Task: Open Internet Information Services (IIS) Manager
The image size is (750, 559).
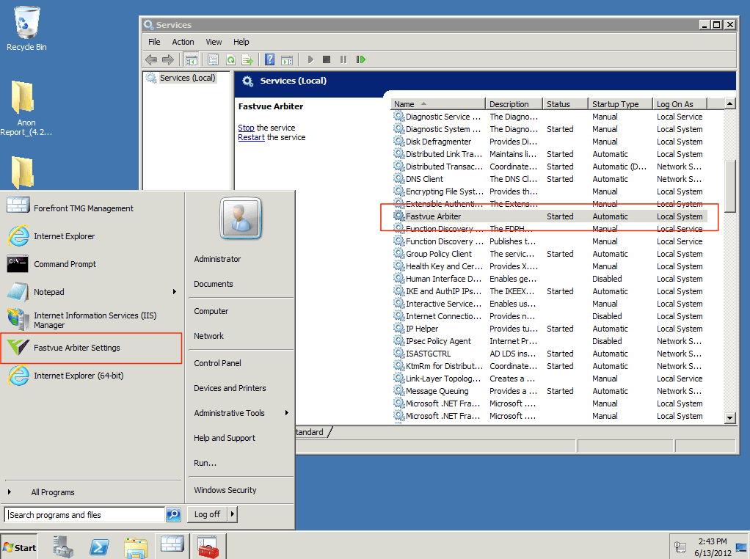Action: point(92,320)
